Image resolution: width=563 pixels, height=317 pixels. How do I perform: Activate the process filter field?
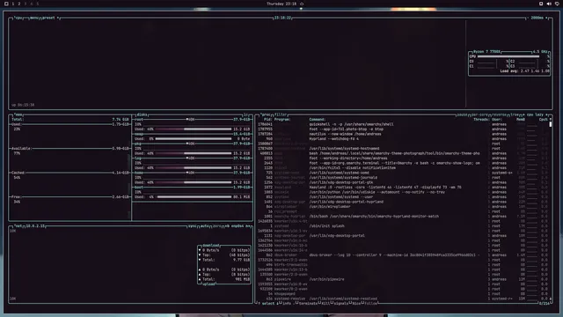pyautogui.click(x=281, y=114)
